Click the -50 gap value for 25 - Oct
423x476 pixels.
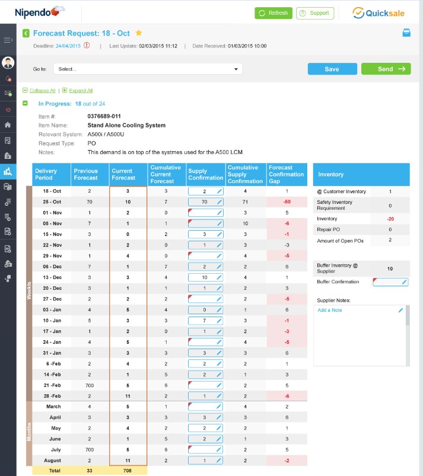click(x=287, y=202)
